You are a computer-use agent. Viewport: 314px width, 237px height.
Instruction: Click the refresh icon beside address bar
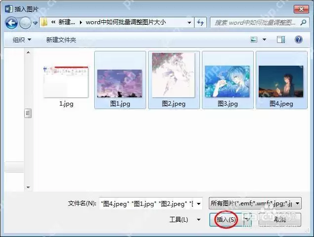pos(200,22)
